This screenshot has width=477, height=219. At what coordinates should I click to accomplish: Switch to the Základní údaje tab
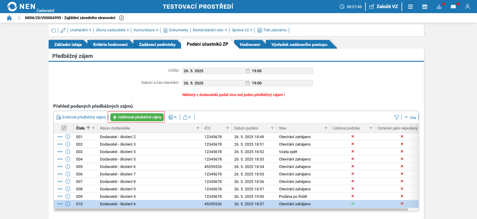pos(68,44)
